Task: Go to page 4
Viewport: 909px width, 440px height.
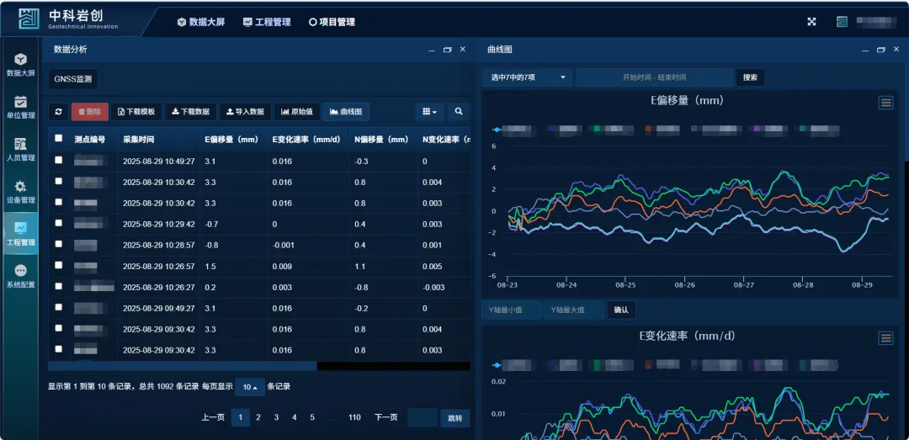Action: pyautogui.click(x=295, y=417)
